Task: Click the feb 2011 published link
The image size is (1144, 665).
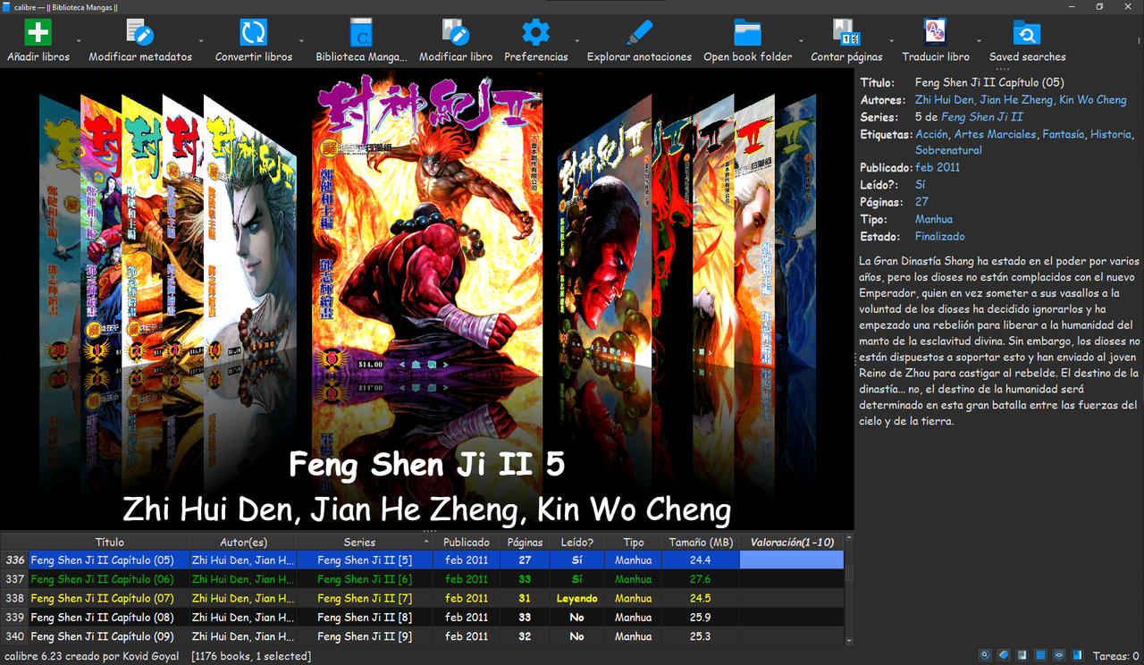Action: (x=937, y=168)
